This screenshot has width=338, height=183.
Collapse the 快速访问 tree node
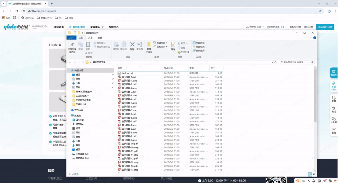tap(69, 71)
